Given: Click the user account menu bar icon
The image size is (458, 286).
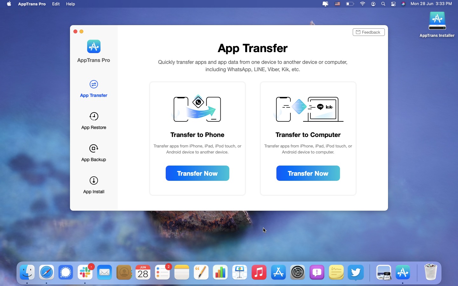Looking at the screenshot, I should [x=374, y=4].
